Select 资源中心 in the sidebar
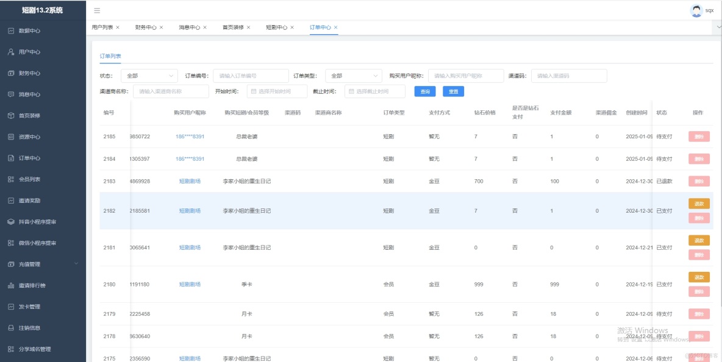 (x=27, y=137)
